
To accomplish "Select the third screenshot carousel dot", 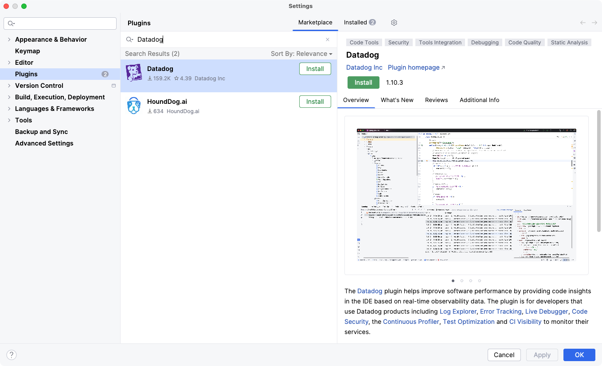I will (471, 281).
